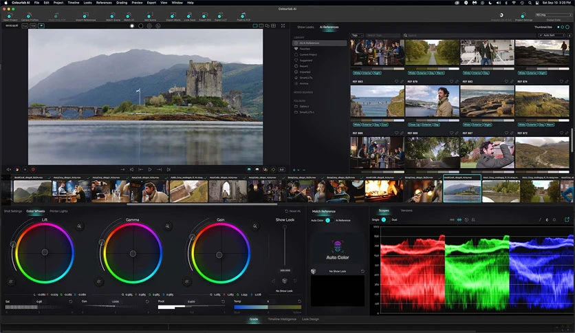Click the Lift wheel reset icon
Image resolution: width=575 pixels, height=333 pixels.
click(x=10, y=281)
